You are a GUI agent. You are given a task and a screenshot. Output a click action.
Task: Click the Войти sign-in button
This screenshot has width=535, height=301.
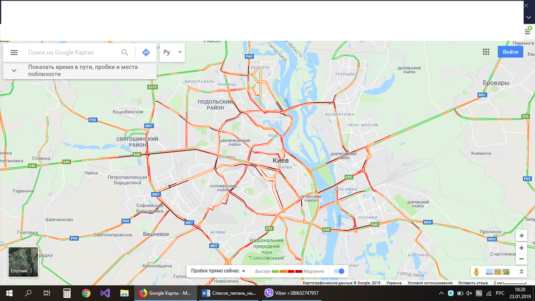coord(510,52)
